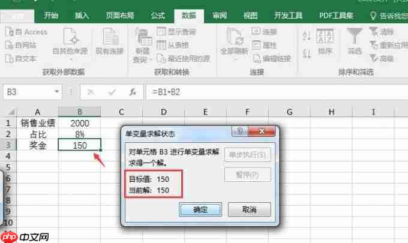Close the 单变量求解状态 dialog

262,131
